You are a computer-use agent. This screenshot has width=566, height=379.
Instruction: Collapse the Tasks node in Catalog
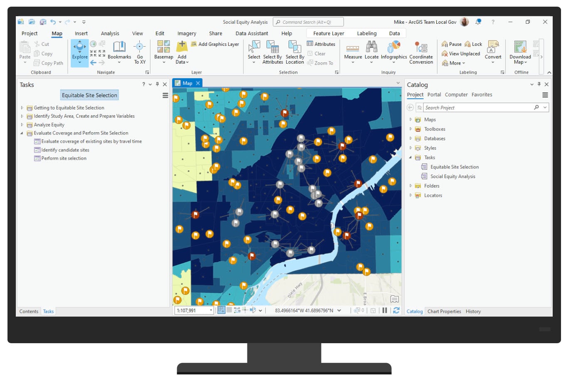[x=410, y=157]
